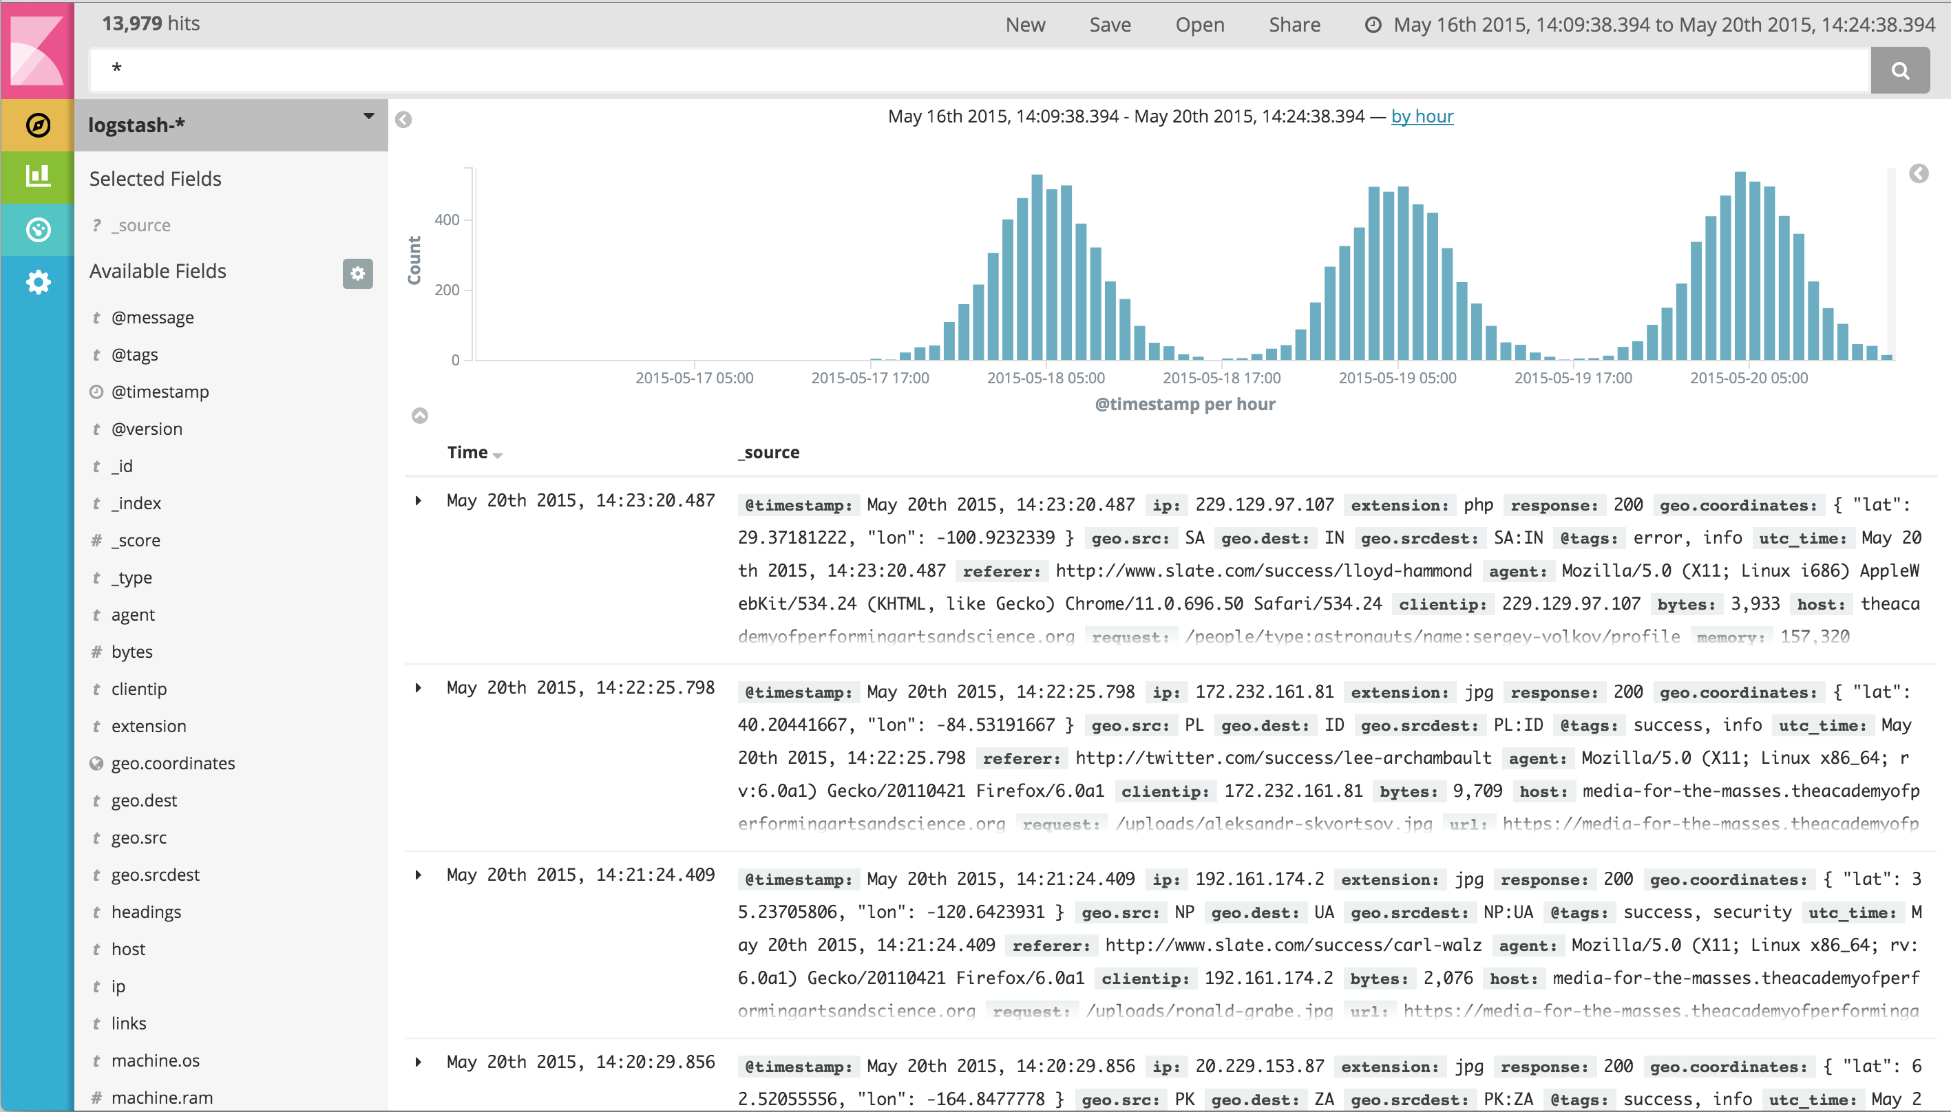The image size is (1951, 1112).
Task: Open the Dashboard gauge icon in sidebar
Action: (x=37, y=229)
